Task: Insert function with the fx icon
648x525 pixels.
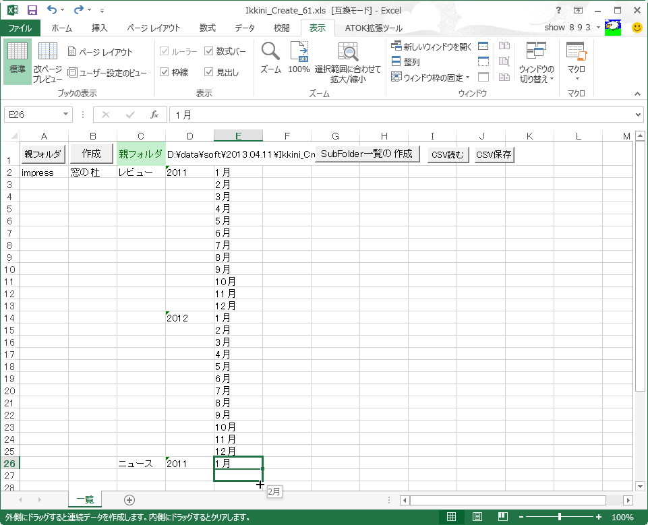Action: 154,115
